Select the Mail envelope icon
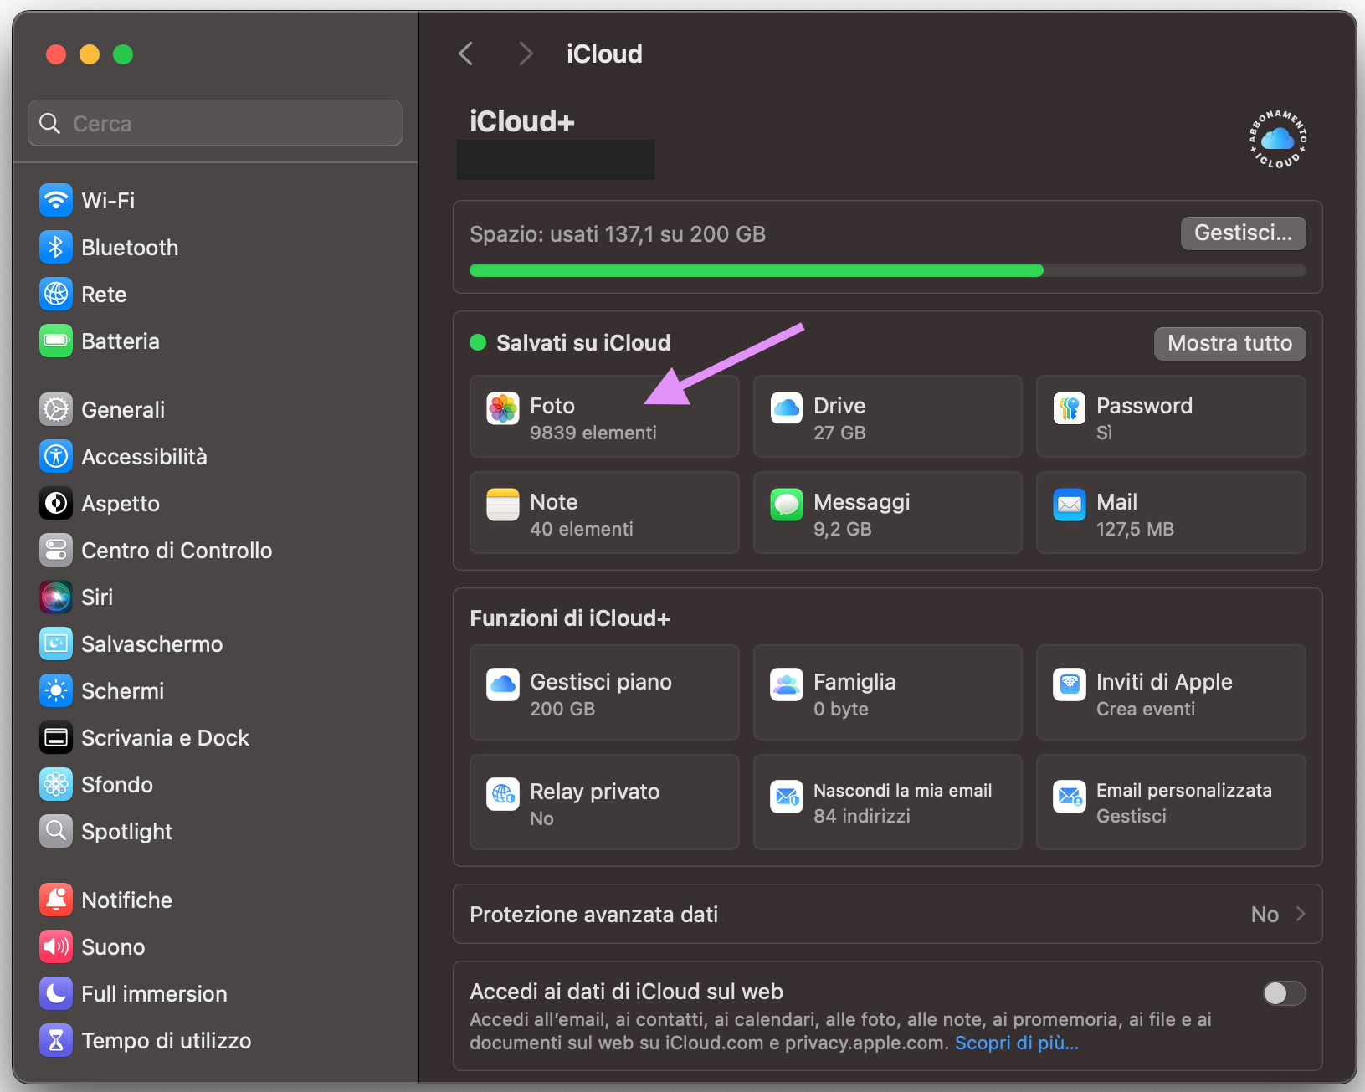Screen dimensions: 1365x1092 (x=1069, y=504)
